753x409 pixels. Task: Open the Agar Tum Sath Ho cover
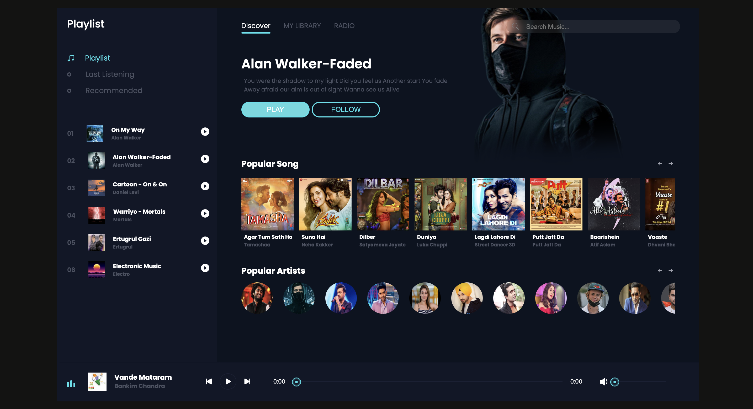(267, 204)
